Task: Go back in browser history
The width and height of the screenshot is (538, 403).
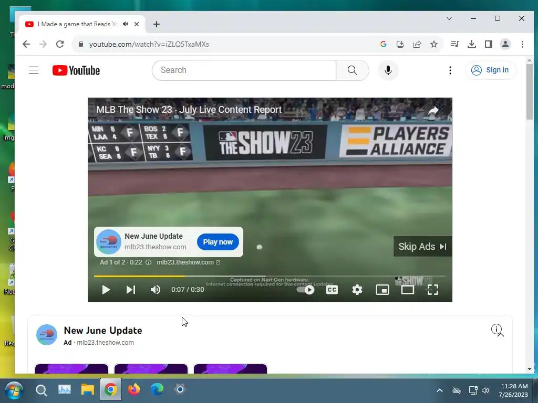Action: point(26,44)
